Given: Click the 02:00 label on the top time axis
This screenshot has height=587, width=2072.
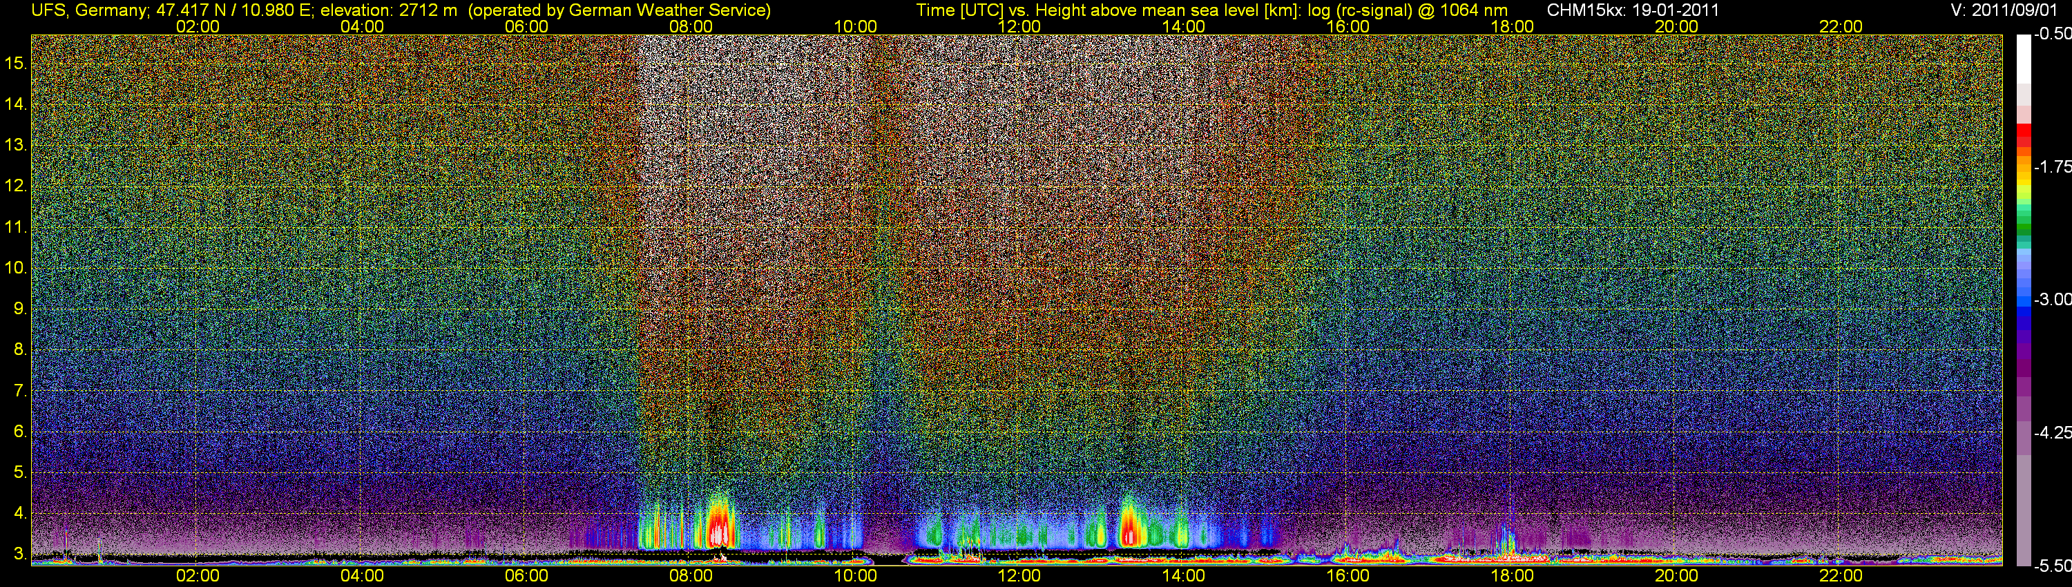Looking at the screenshot, I should coord(197,26).
